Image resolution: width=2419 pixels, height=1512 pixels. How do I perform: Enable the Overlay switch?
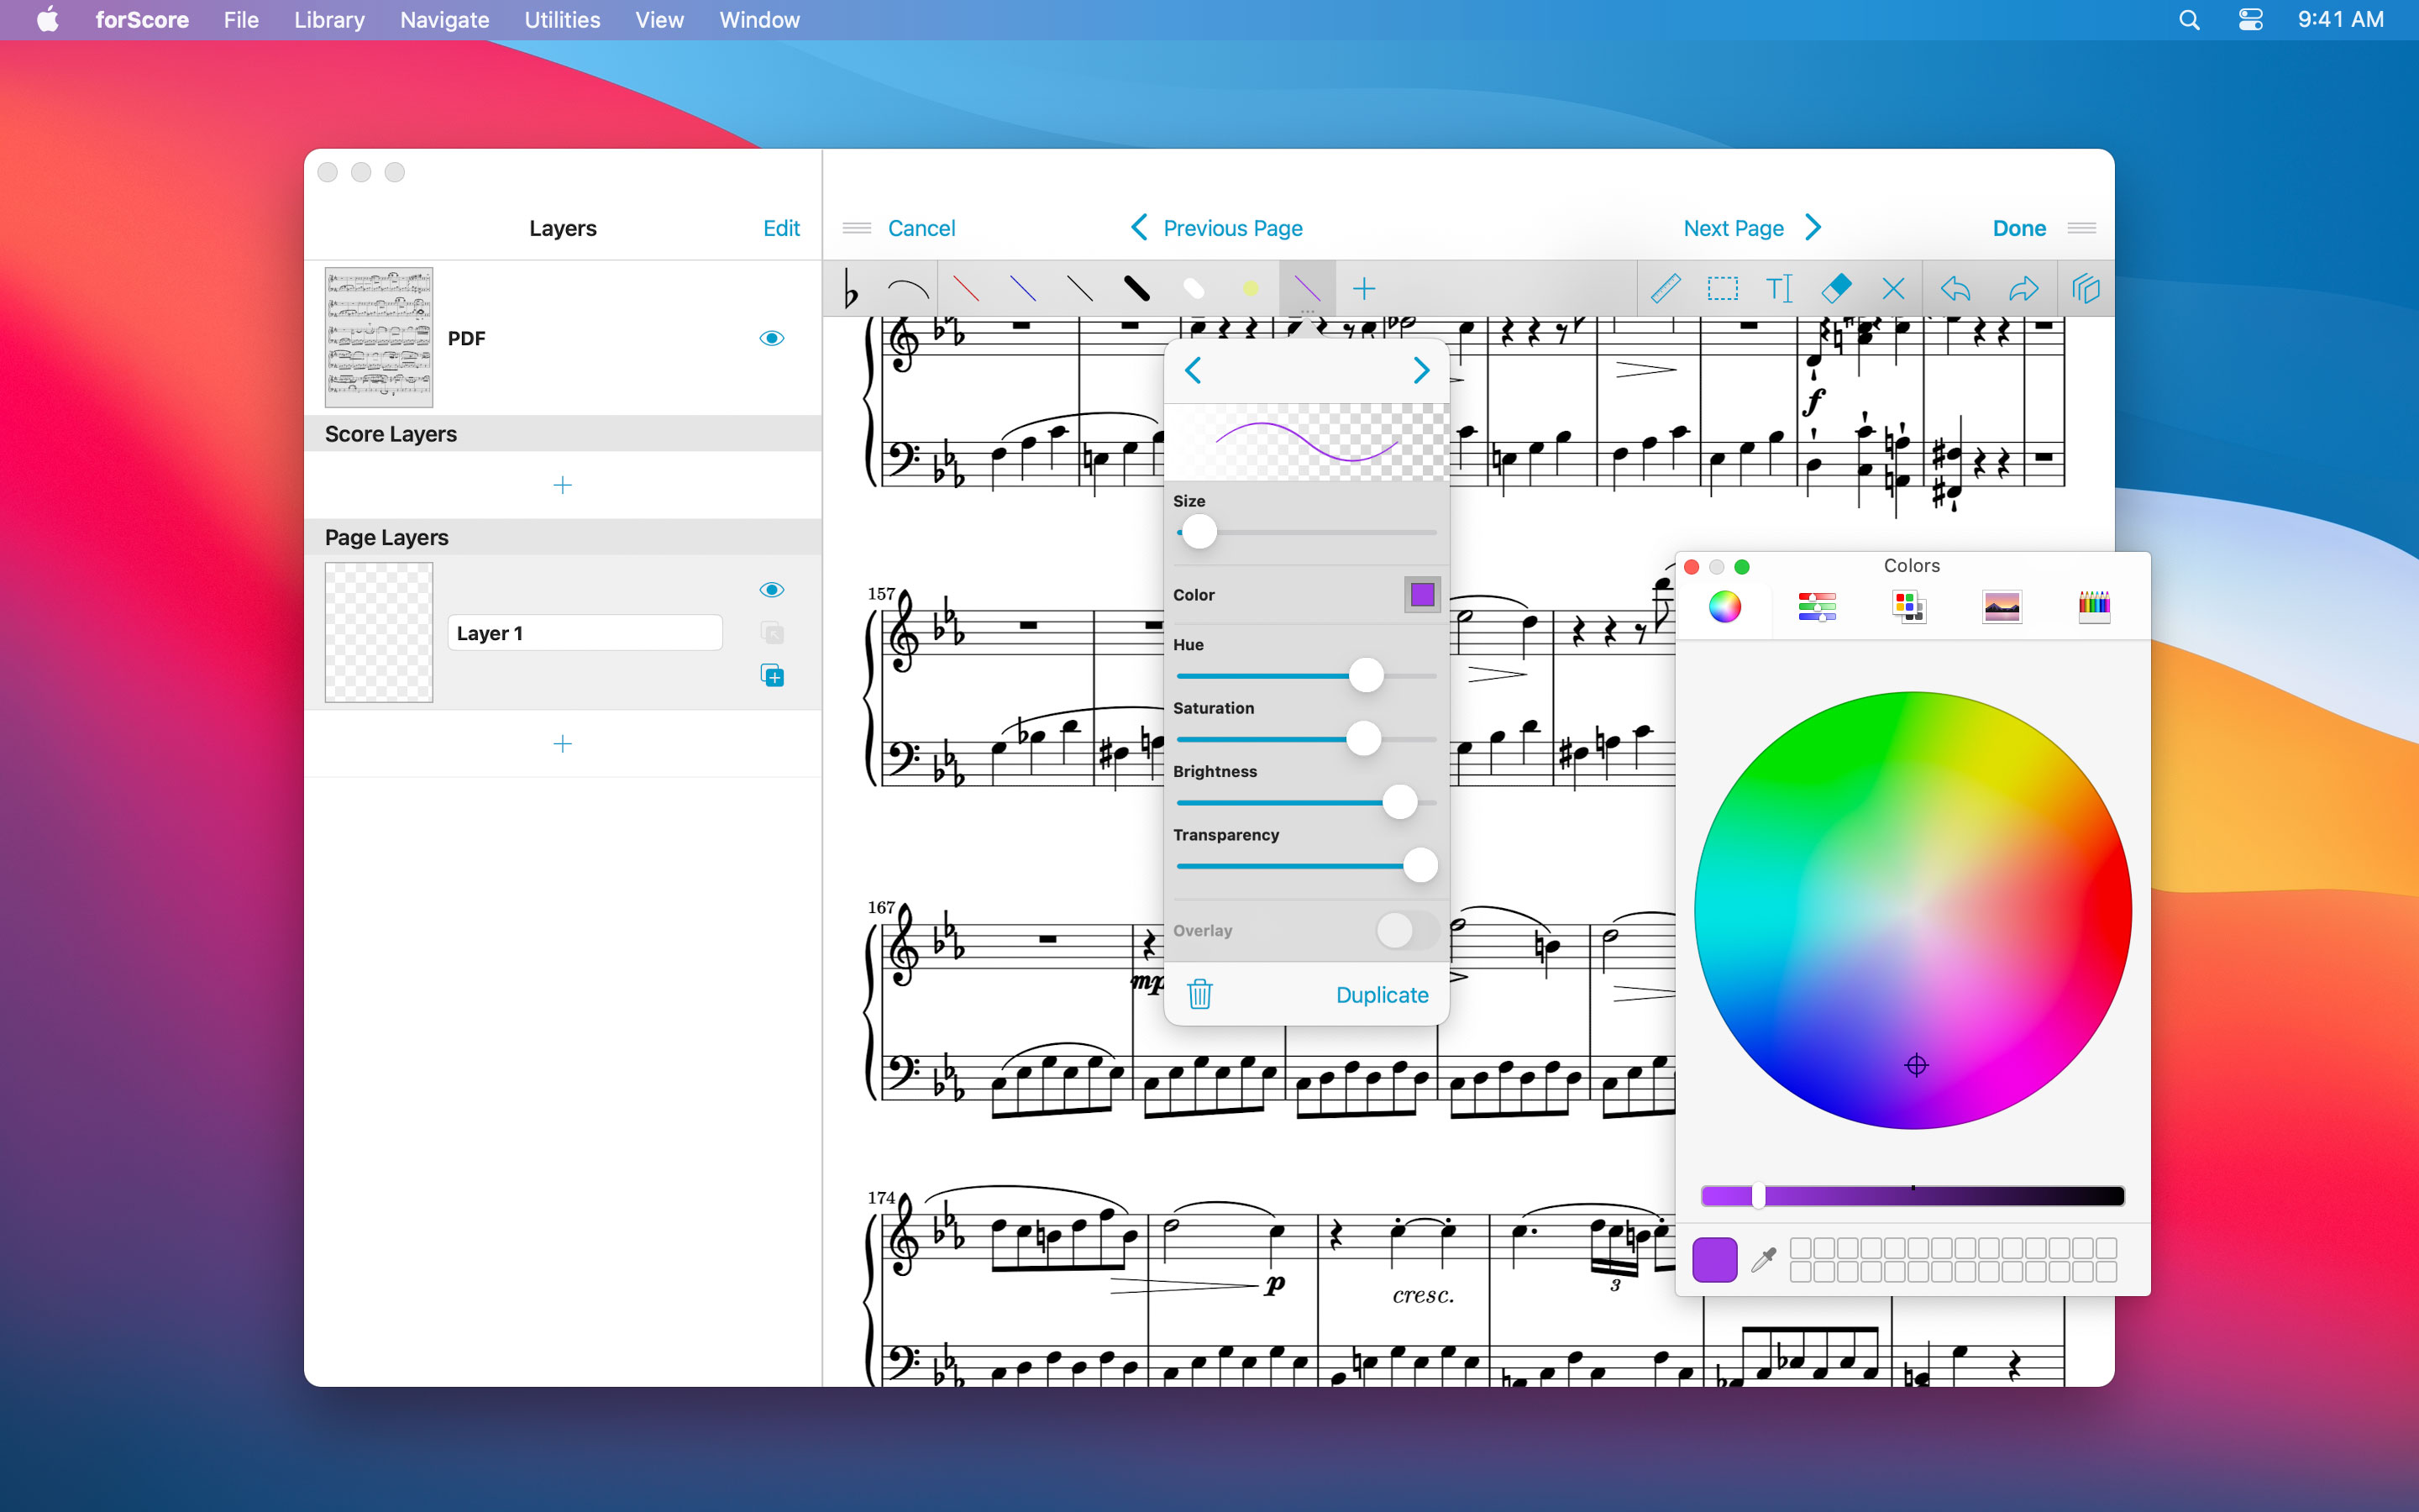[1406, 930]
